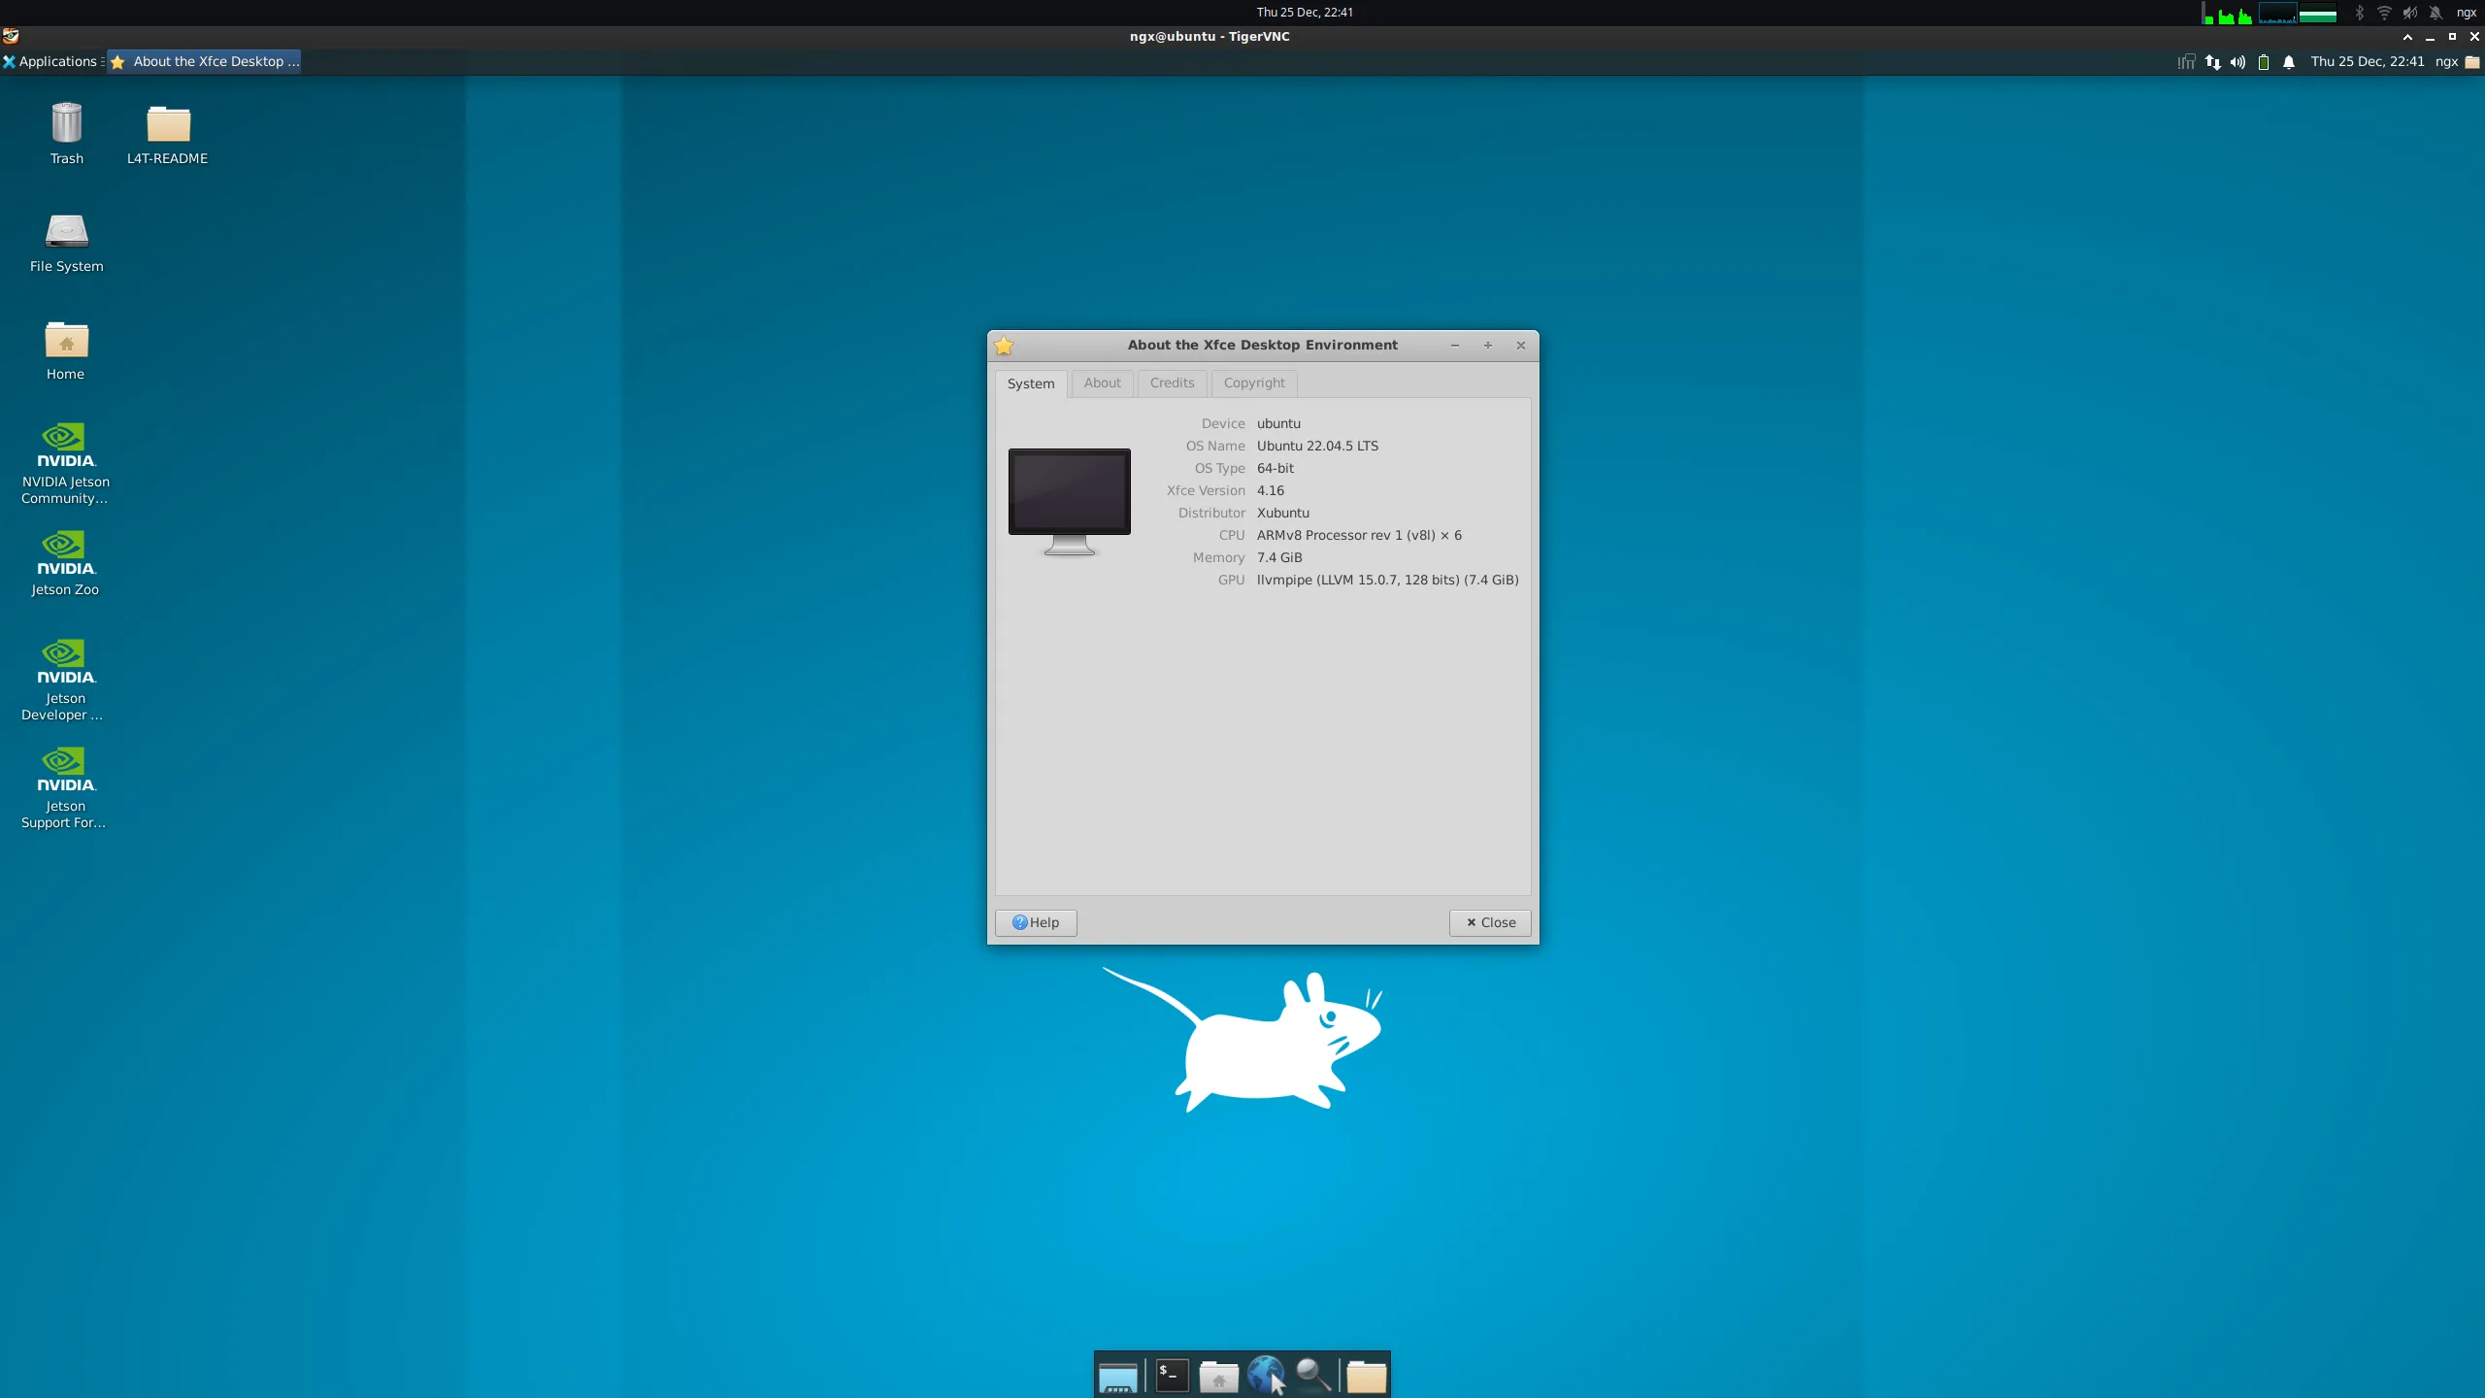Image resolution: width=2485 pixels, height=1398 pixels.
Task: Switch to the About tab
Action: [x=1102, y=383]
